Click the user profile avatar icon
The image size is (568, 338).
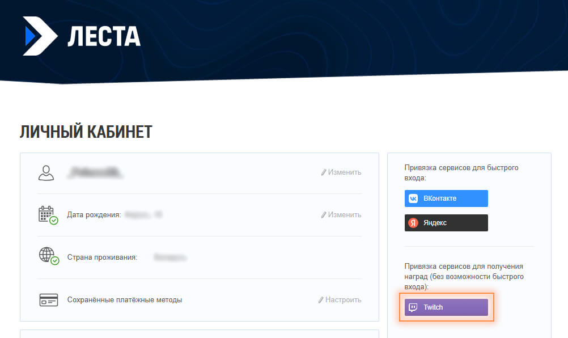tap(46, 172)
